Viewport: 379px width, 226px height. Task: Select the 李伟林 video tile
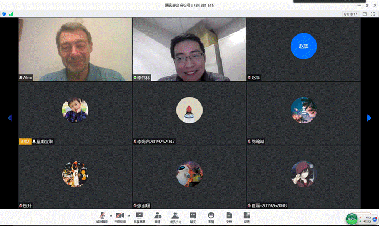point(189,49)
